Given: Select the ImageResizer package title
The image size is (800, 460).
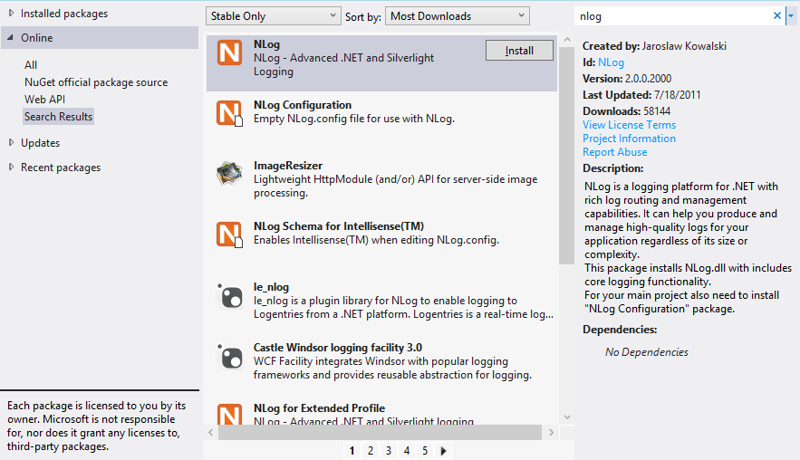Looking at the screenshot, I should [x=288, y=166].
